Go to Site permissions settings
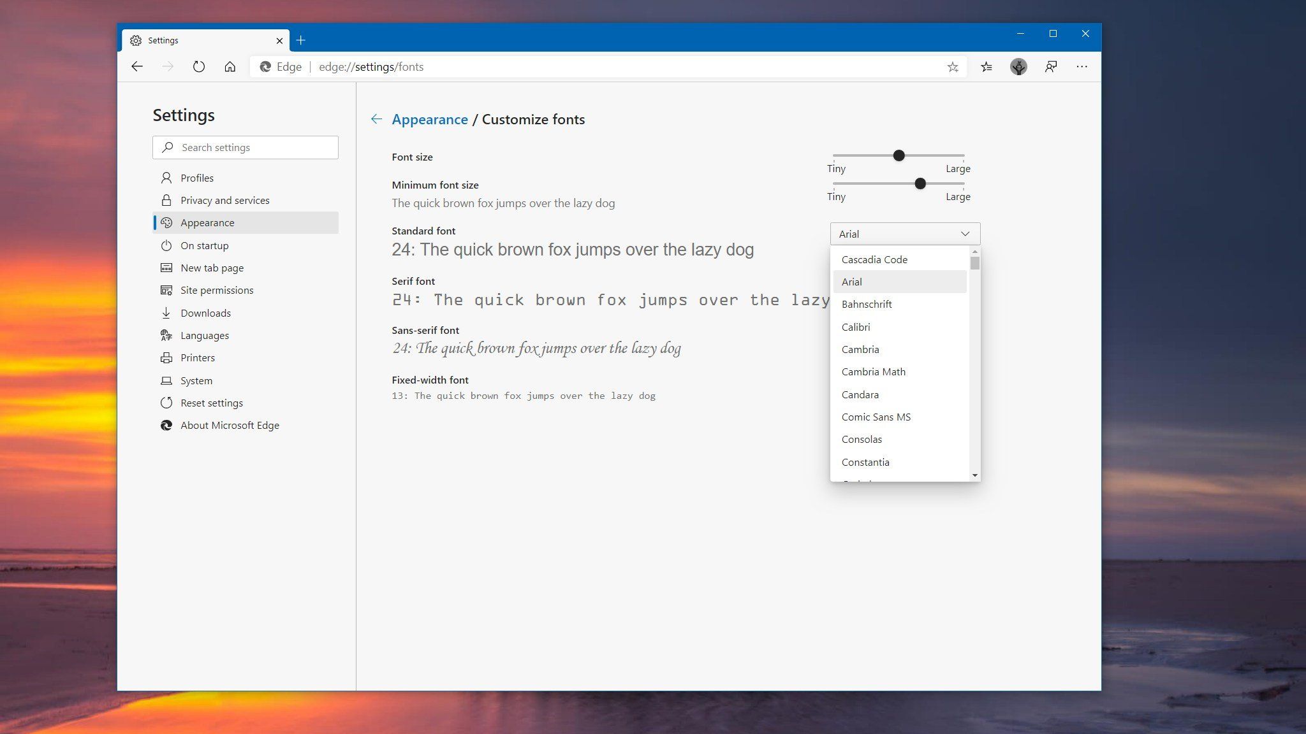This screenshot has width=1306, height=734. tap(246, 291)
